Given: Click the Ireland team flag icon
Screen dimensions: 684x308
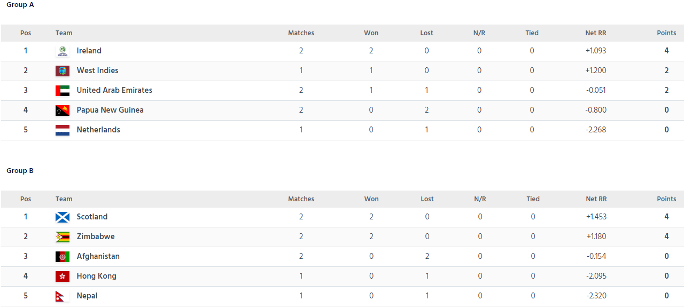Looking at the screenshot, I should coord(63,51).
